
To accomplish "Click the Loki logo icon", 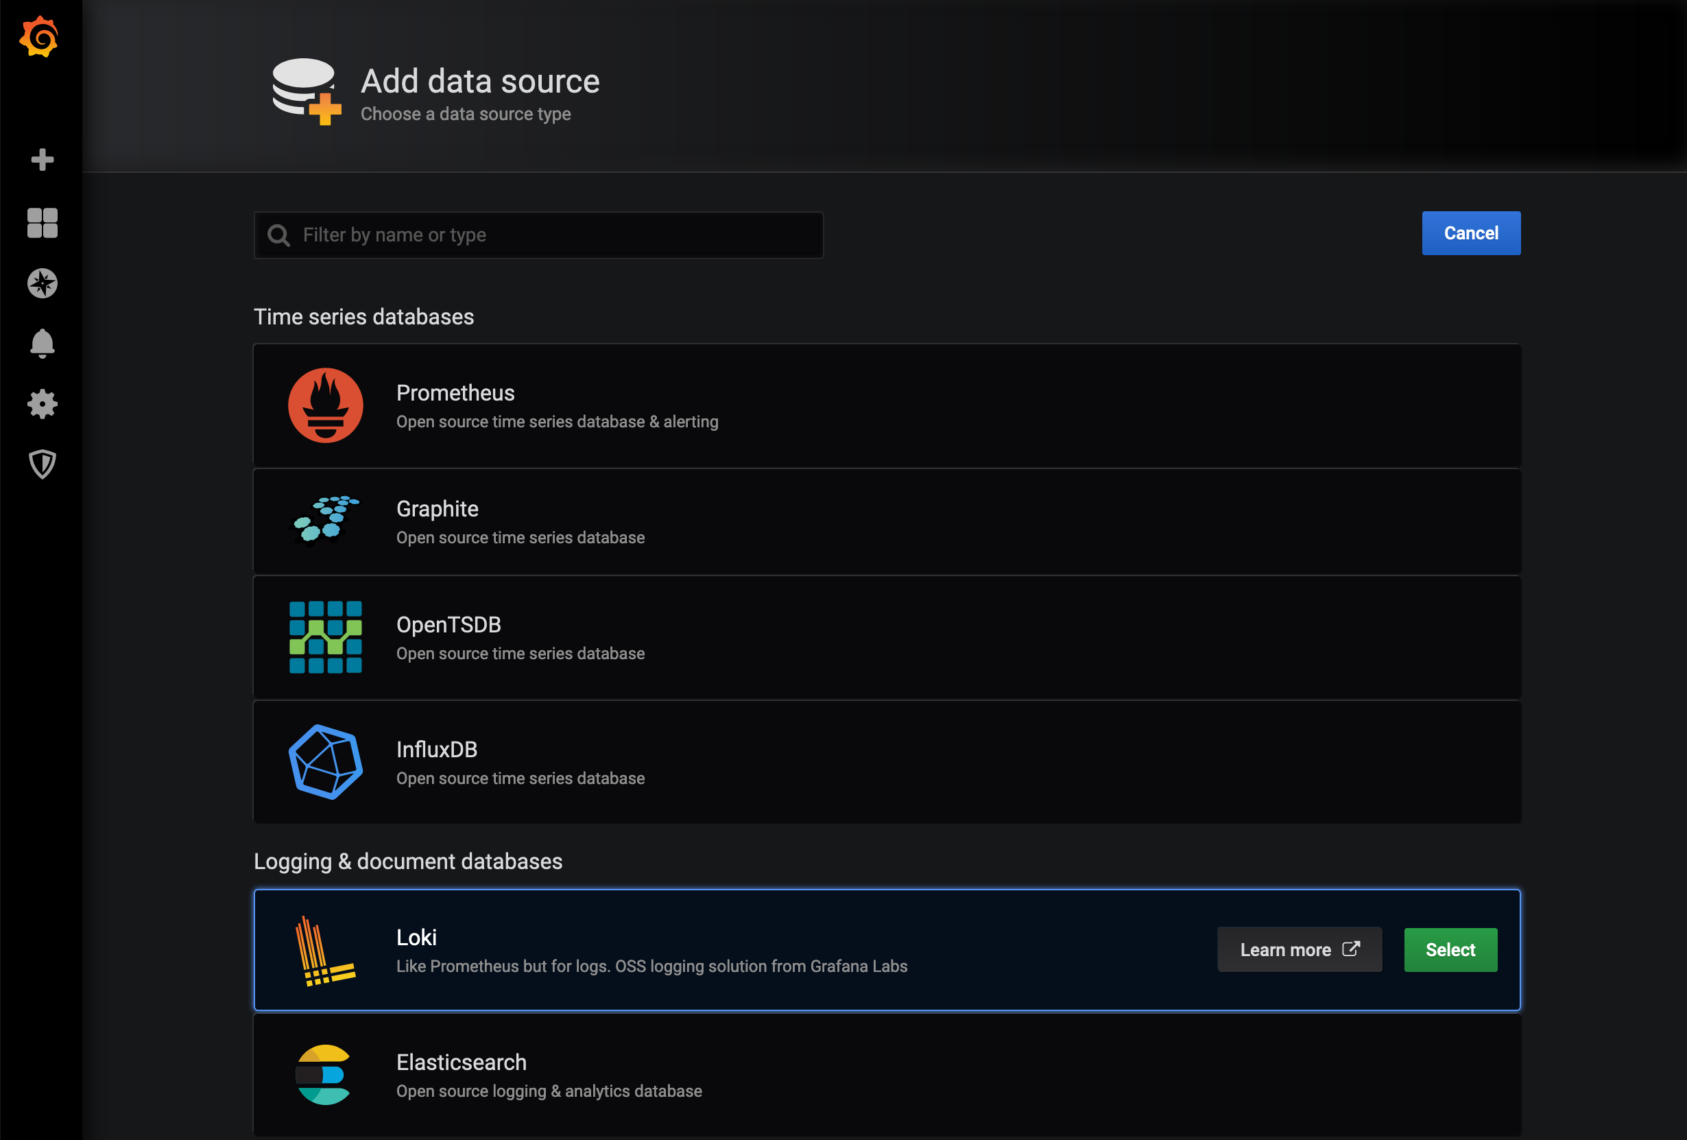I will tap(325, 951).
